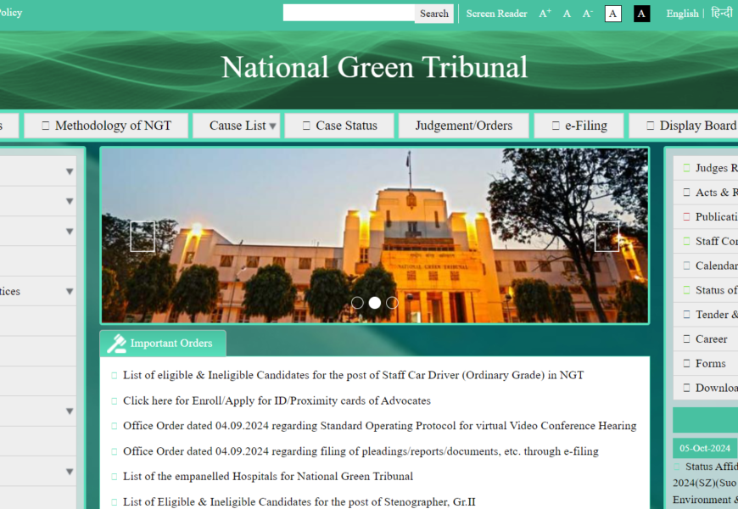Expand the first left sidebar arrow

pyautogui.click(x=70, y=171)
